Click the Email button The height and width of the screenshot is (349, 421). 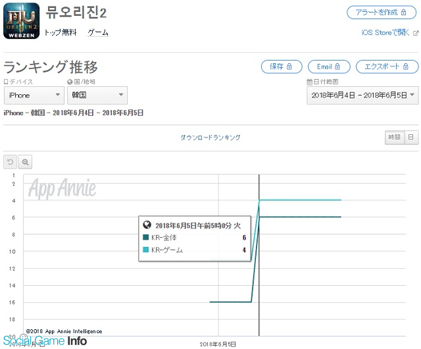tap(329, 67)
